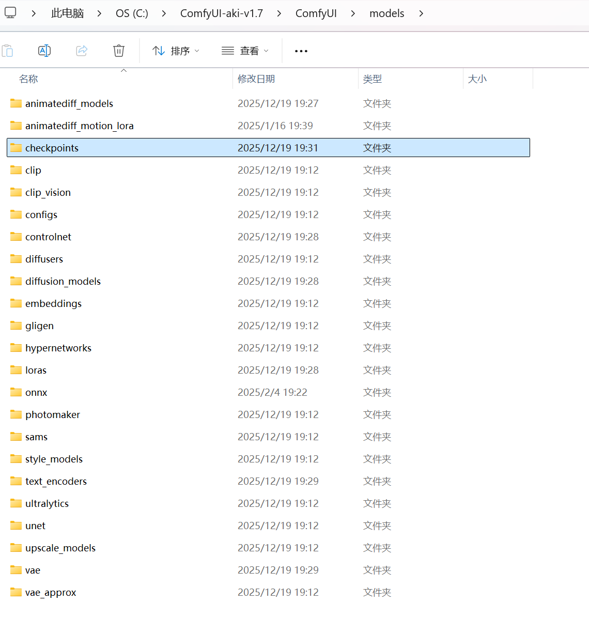This screenshot has height=633, width=589.
Task: Click the unet folder name
Action: [x=35, y=526]
